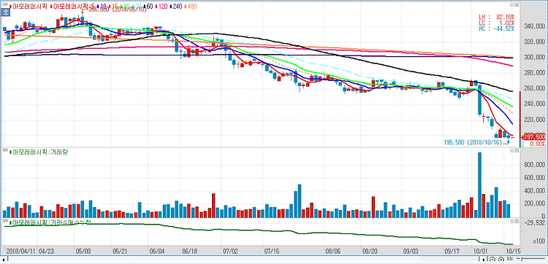Click the 400,000 volume axis label
The image size is (548, 264).
535,191
